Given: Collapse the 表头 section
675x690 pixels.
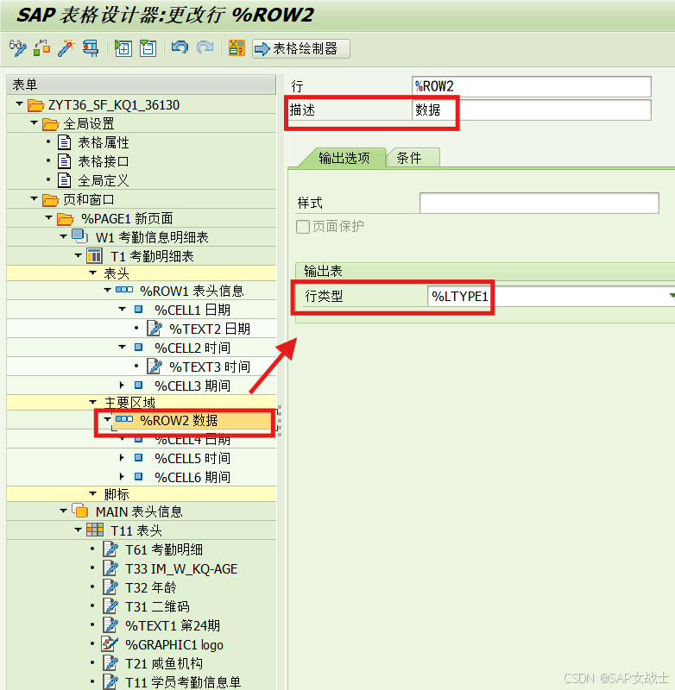Looking at the screenshot, I should coord(93,273).
